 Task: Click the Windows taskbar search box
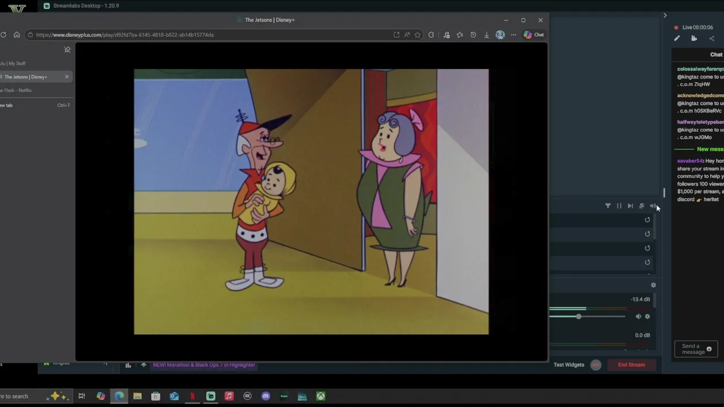[x=35, y=396]
